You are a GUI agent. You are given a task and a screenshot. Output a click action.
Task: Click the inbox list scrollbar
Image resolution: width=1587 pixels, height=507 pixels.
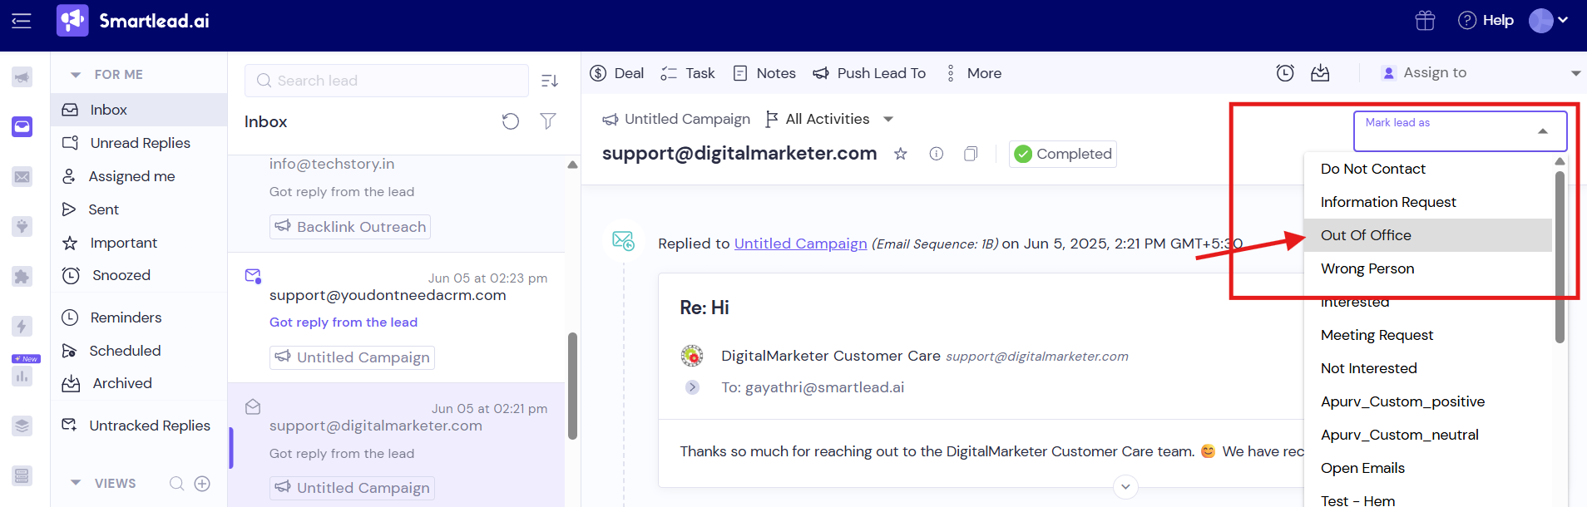pos(572,386)
